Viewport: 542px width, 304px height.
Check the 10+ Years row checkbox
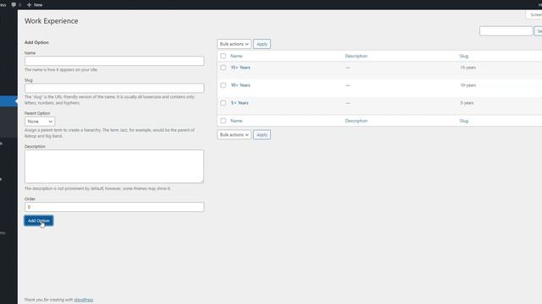[x=224, y=85]
